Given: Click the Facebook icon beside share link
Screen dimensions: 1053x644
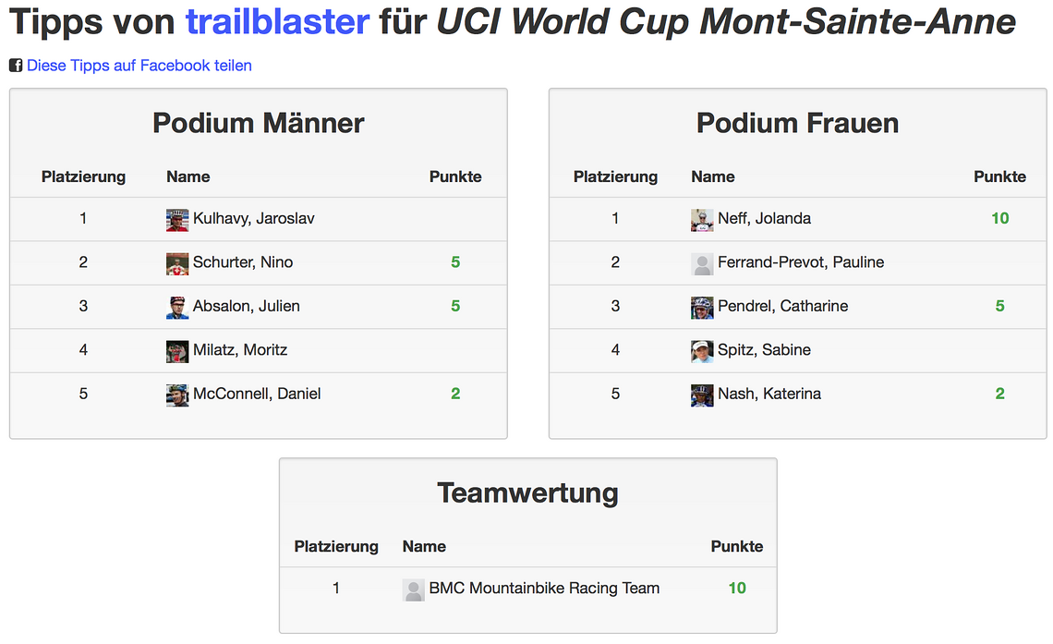Looking at the screenshot, I should pos(16,65).
